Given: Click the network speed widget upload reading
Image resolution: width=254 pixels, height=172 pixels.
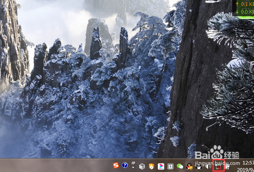Looking at the screenshot, I should tap(245, 4).
